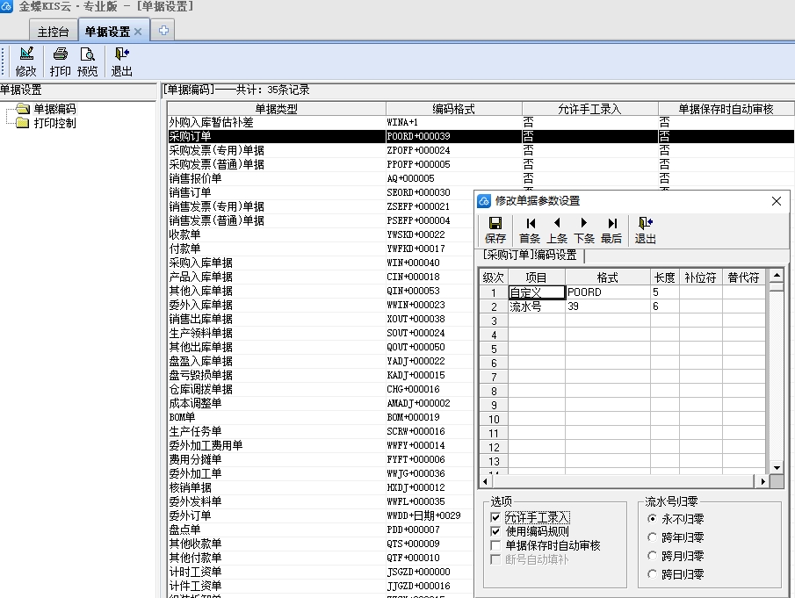The height and width of the screenshot is (598, 795).
Task: Click the 补位符 column header
Action: click(x=700, y=277)
